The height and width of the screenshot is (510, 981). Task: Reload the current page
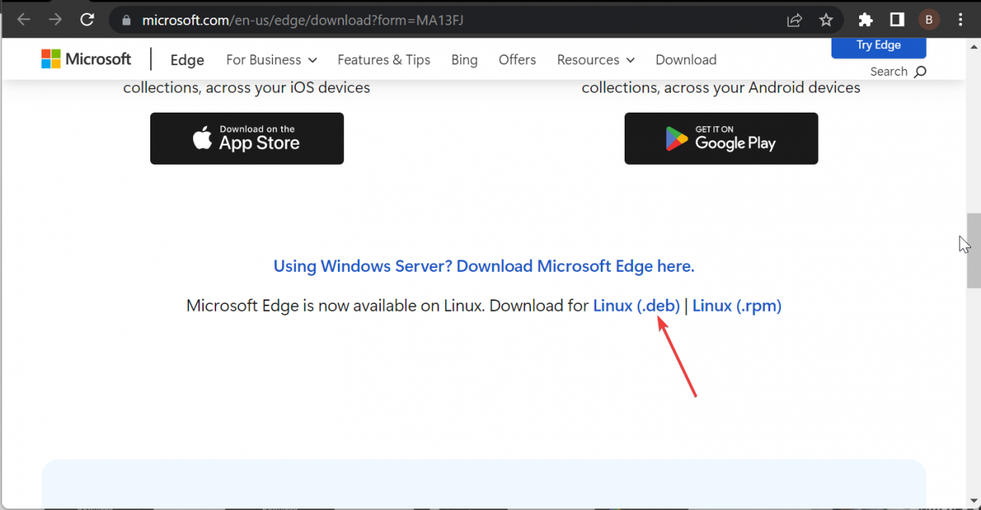click(x=87, y=19)
